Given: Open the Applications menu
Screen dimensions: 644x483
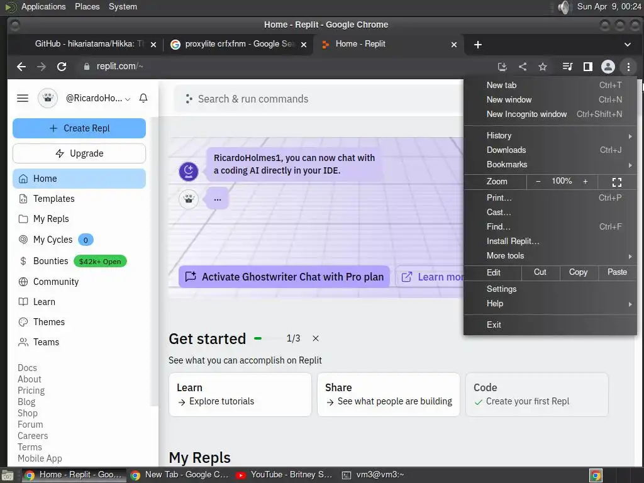Looking at the screenshot, I should tap(43, 6).
